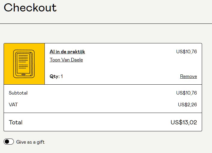Click the Subtotal amount US$10,76
The width and height of the screenshot is (212, 153).
pos(186,93)
